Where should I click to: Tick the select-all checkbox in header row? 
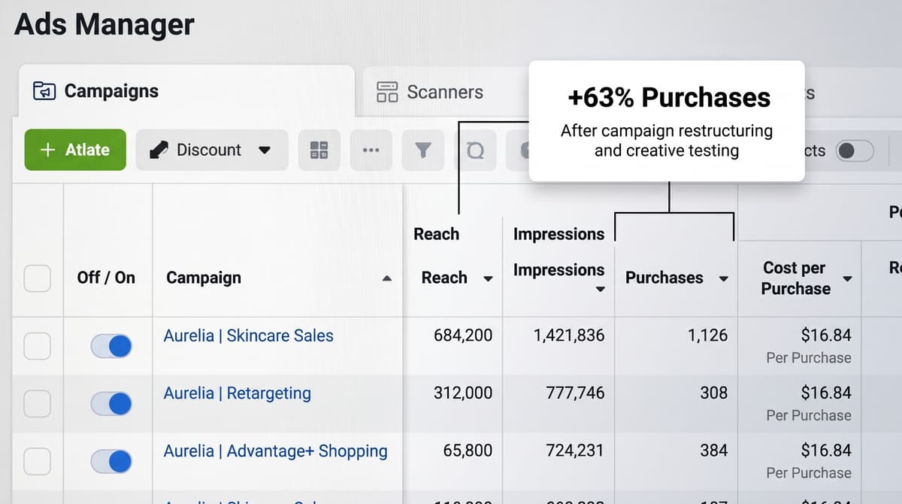click(37, 278)
